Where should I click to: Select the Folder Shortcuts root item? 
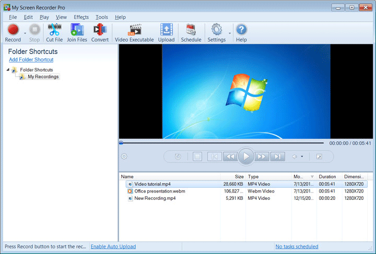(x=36, y=70)
